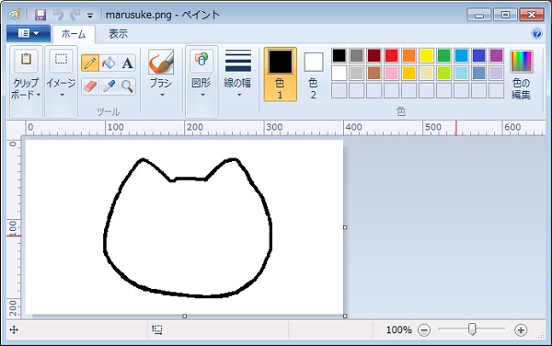Select the Fill with color bucket tool
552x346 pixels.
coord(109,63)
